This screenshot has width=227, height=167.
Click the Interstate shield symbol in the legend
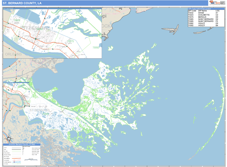tap(14, 162)
